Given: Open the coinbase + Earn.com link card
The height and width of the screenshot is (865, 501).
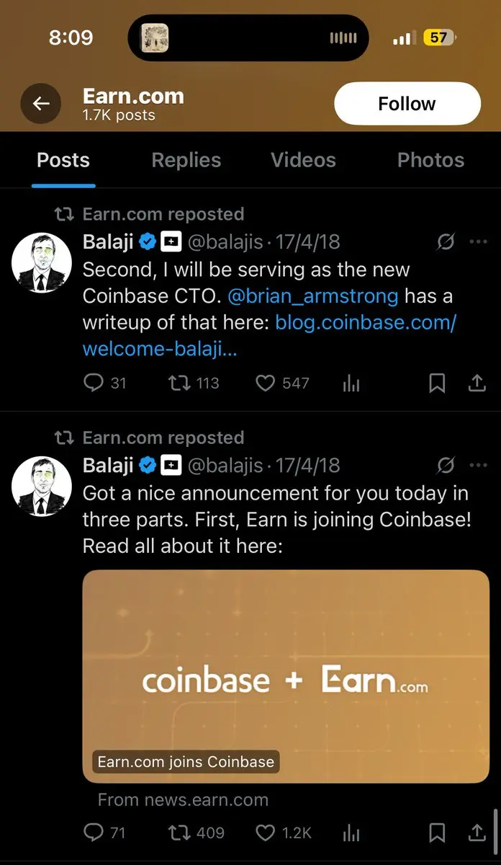Looking at the screenshot, I should pyautogui.click(x=286, y=675).
